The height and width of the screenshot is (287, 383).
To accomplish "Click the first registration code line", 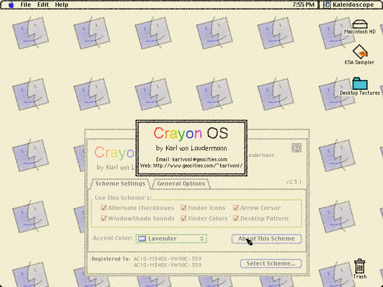I will (x=168, y=259).
